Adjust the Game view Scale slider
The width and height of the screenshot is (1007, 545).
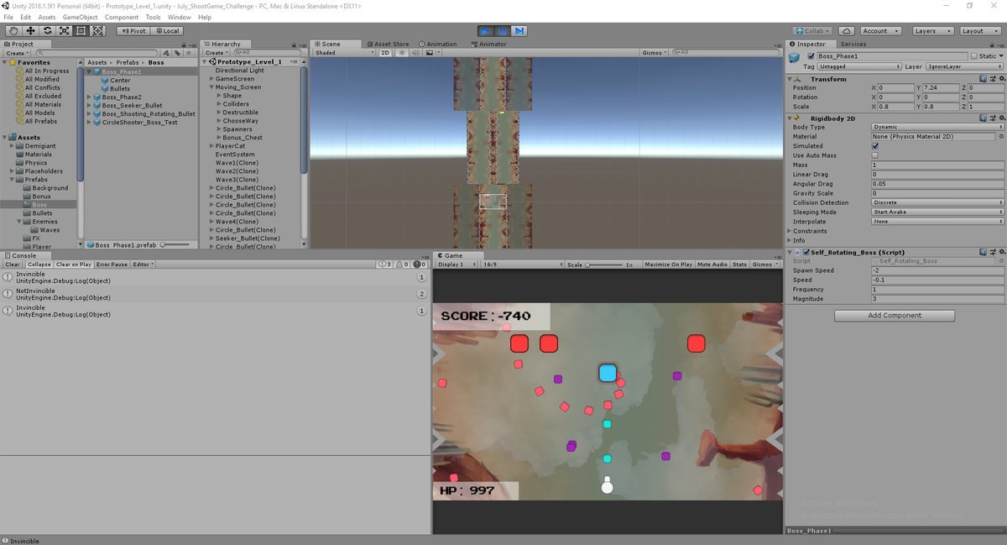(589, 265)
